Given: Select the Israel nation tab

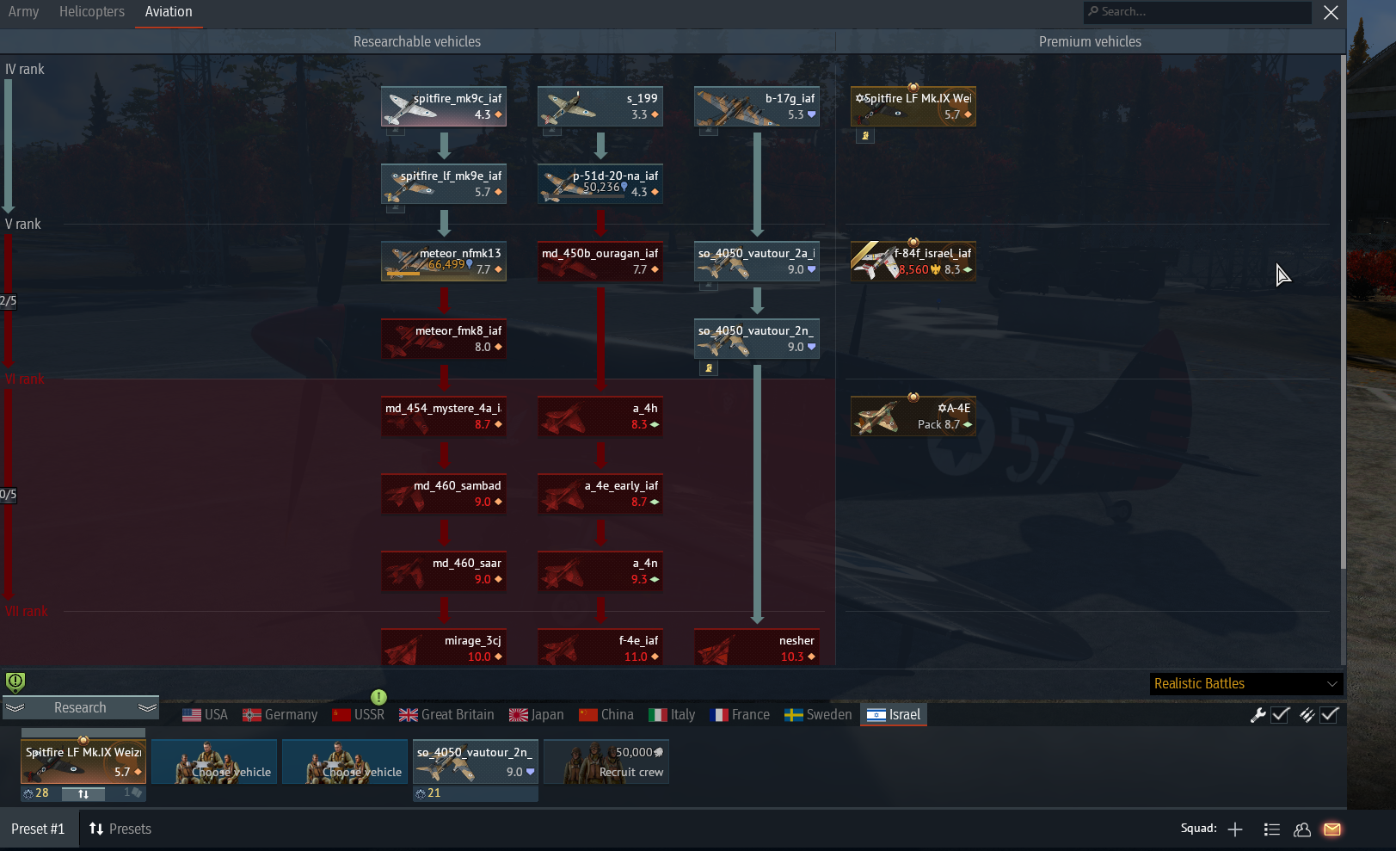Looking at the screenshot, I should pyautogui.click(x=894, y=715).
